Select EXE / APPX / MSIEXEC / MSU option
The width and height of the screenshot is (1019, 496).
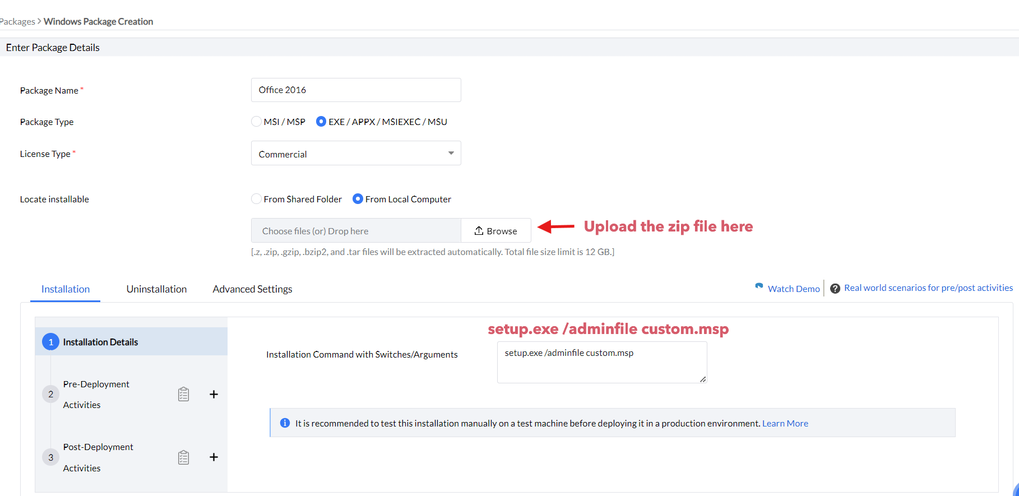321,122
